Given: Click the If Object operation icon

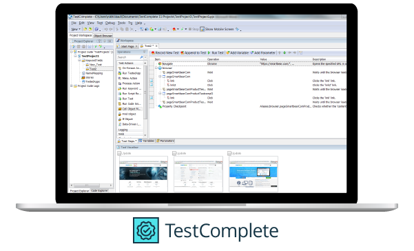Looking at the screenshot, I should 120,119.
